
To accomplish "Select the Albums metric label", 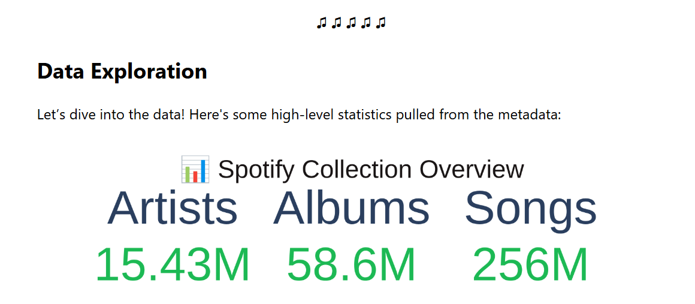I will coord(351,208).
